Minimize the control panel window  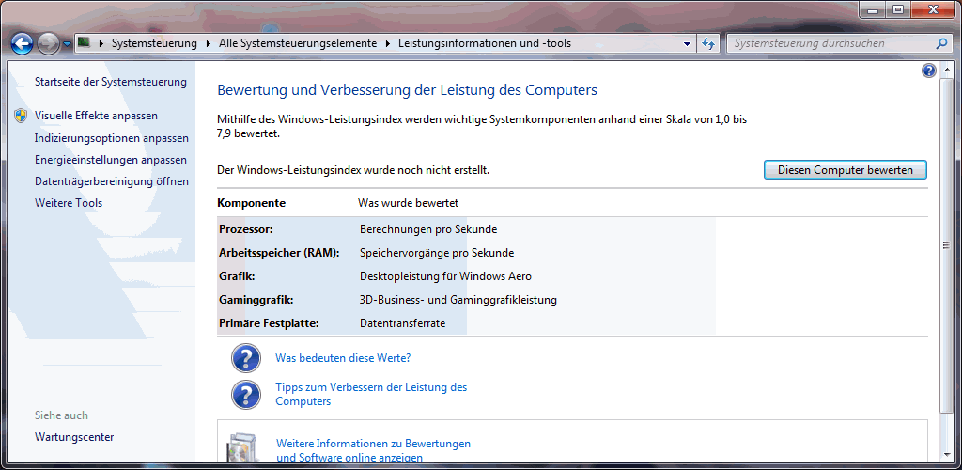pyautogui.click(x=873, y=9)
